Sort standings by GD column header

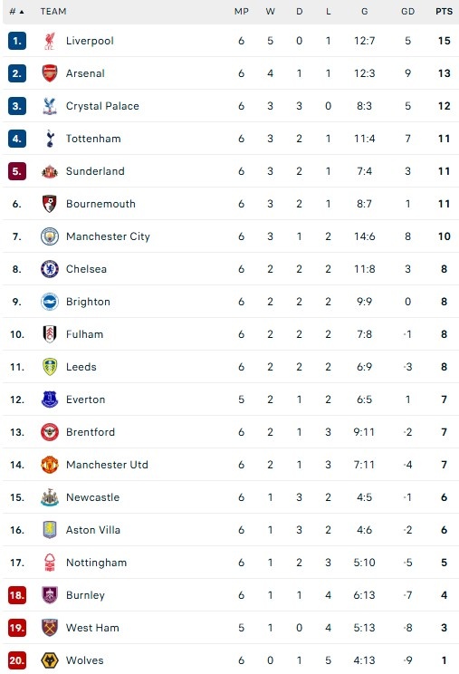[408, 12]
